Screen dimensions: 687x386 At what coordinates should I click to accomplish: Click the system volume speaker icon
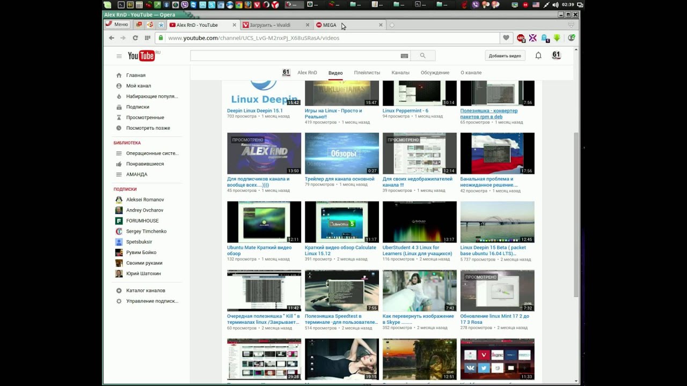click(x=554, y=5)
